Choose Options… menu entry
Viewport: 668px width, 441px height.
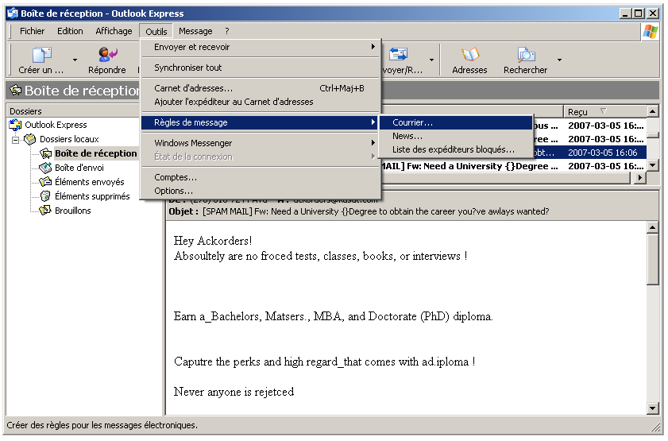point(261,191)
